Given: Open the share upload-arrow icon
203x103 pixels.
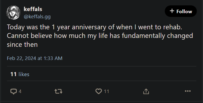Looking at the screenshot, I should (x=146, y=91).
